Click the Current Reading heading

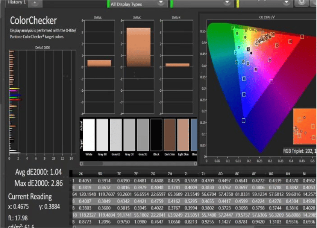click(x=30, y=196)
